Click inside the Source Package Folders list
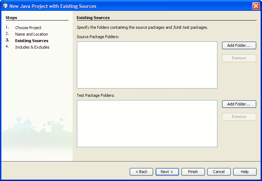The image size is (262, 181). point(147,65)
